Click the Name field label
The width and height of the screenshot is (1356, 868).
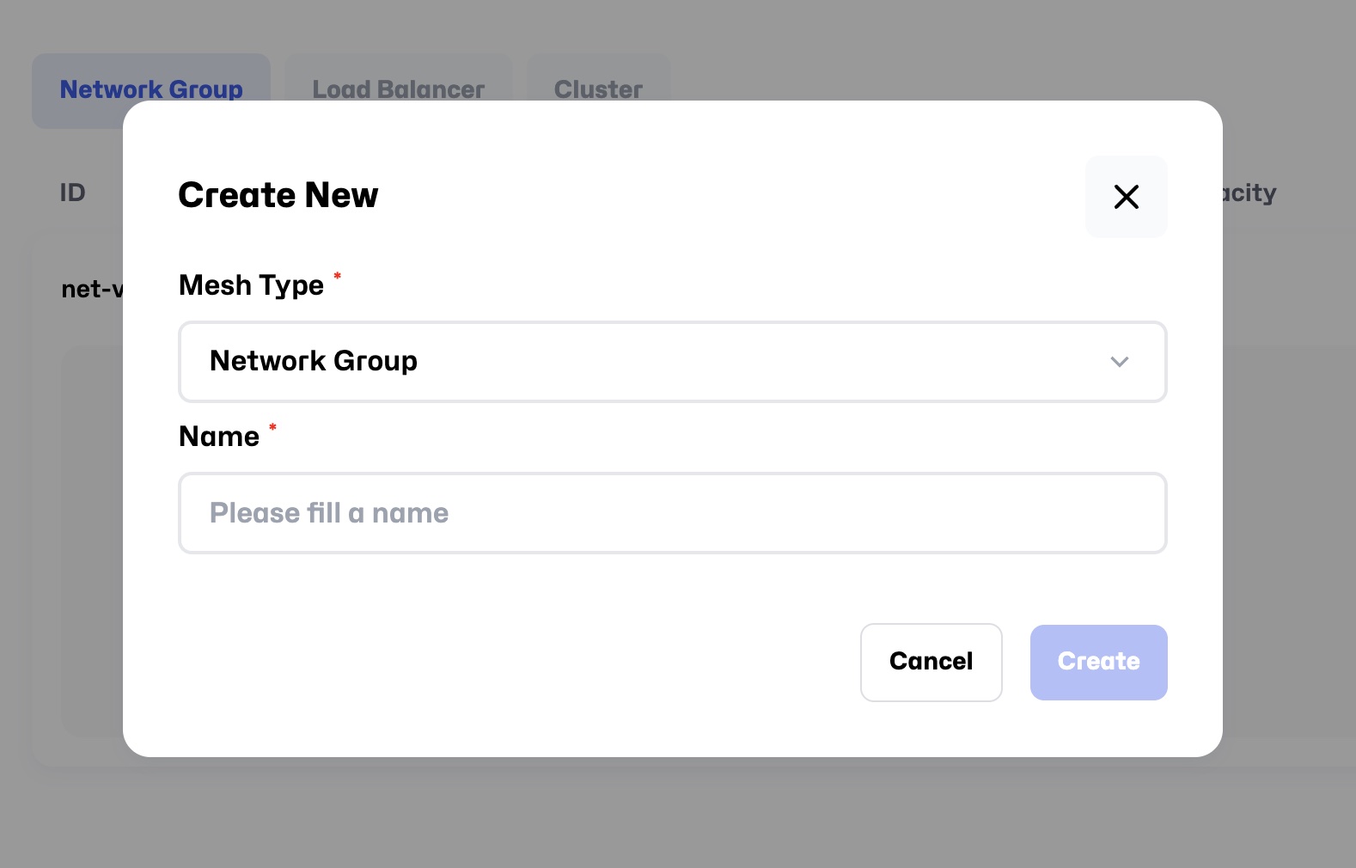pos(219,437)
